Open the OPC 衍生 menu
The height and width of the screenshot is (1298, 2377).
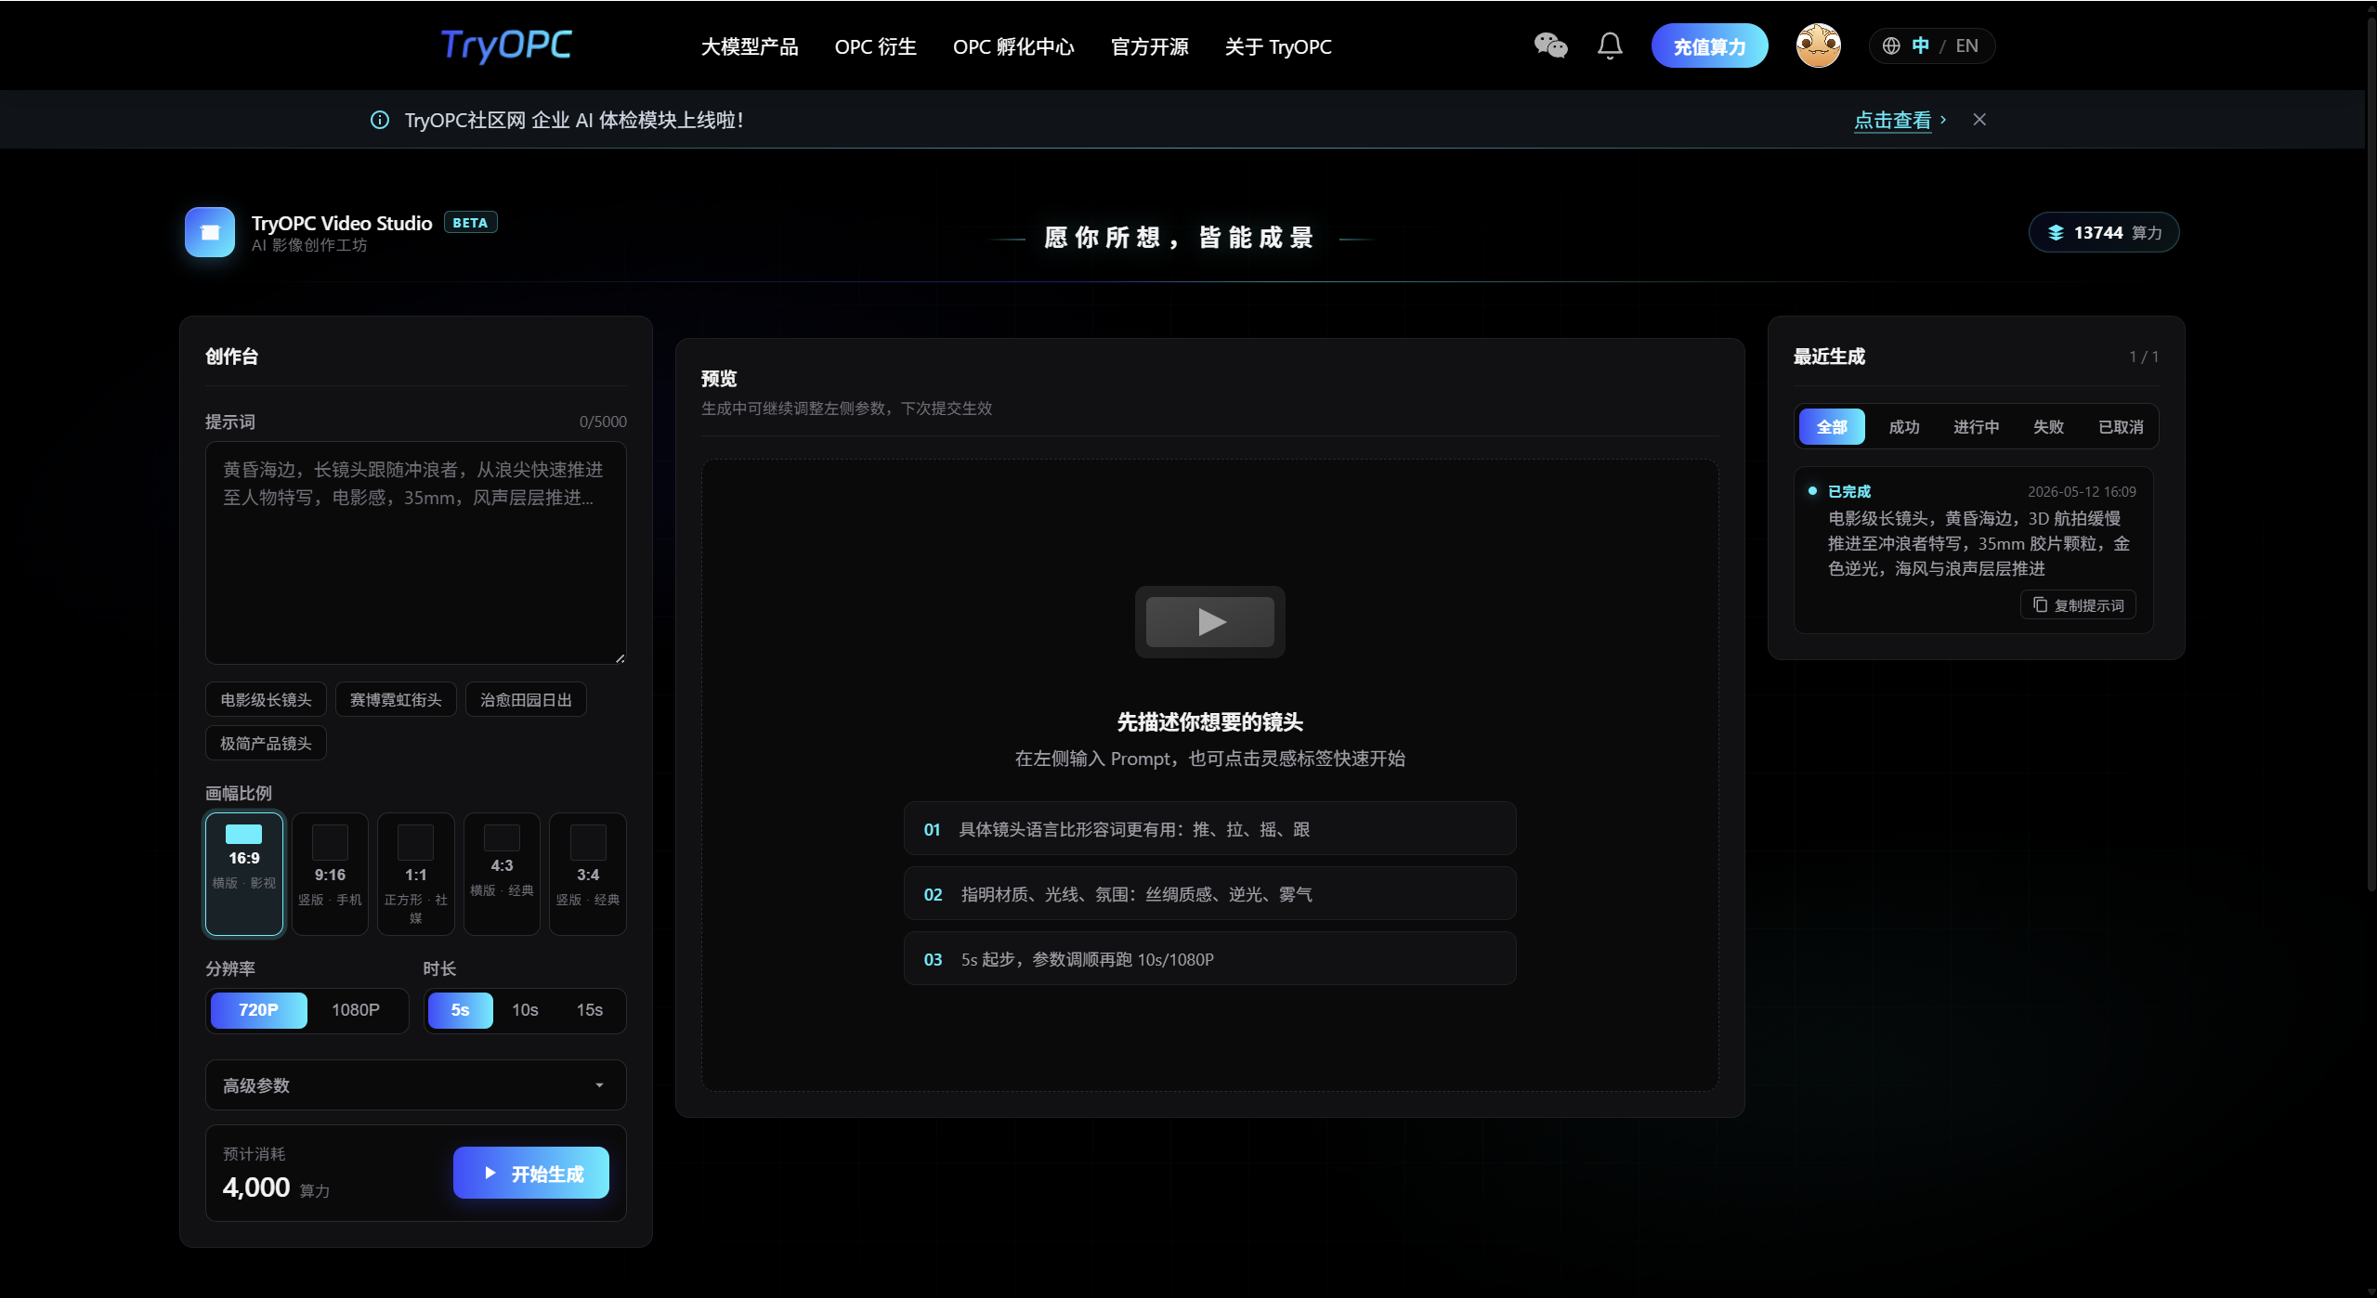click(875, 46)
